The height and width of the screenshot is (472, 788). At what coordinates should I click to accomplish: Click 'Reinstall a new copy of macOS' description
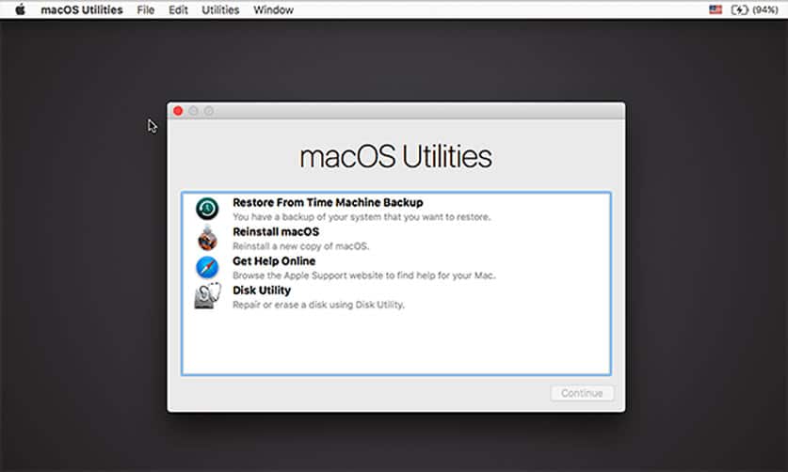(x=300, y=246)
